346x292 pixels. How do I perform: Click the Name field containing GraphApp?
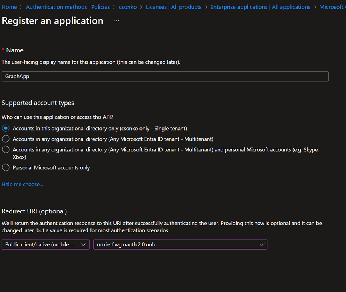165,77
